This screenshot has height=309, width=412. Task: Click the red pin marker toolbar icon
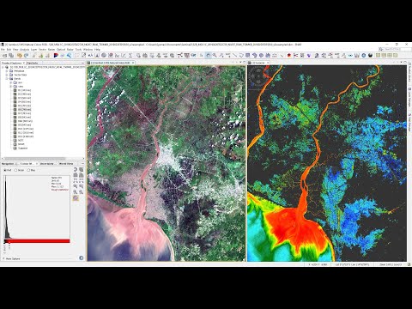point(289,55)
